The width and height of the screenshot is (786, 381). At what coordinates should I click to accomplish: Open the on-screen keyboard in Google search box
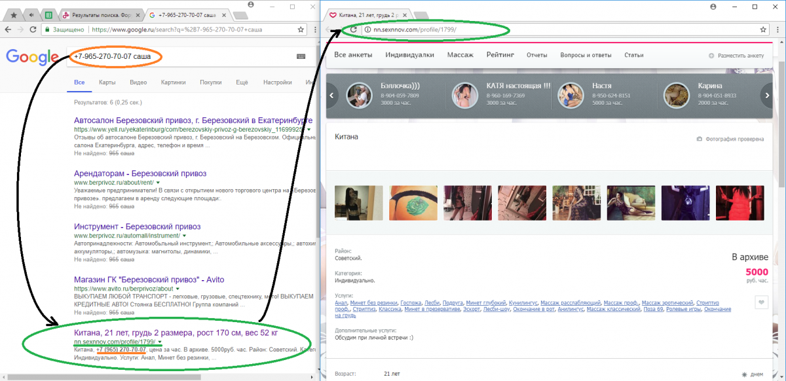(x=301, y=57)
